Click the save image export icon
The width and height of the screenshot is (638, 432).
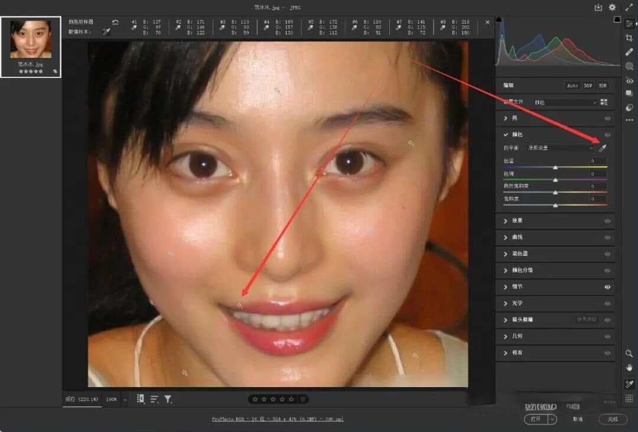pyautogui.click(x=598, y=7)
